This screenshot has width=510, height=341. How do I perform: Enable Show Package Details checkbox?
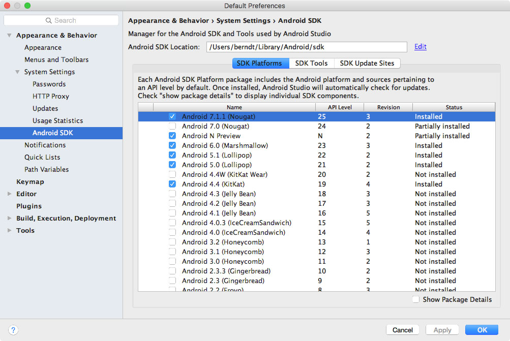[x=416, y=299]
